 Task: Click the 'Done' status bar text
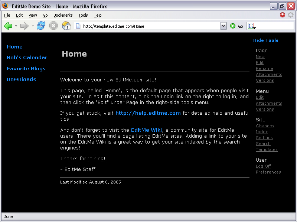click(8, 216)
